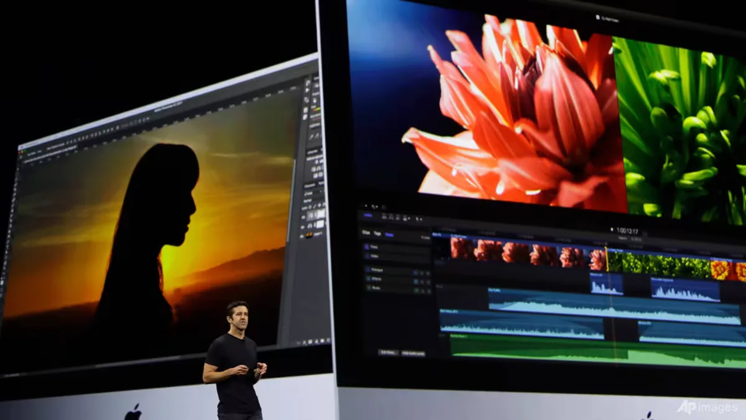Select the long light-blue dialogue audio clip
The height and width of the screenshot is (420, 746).
[x=614, y=306]
